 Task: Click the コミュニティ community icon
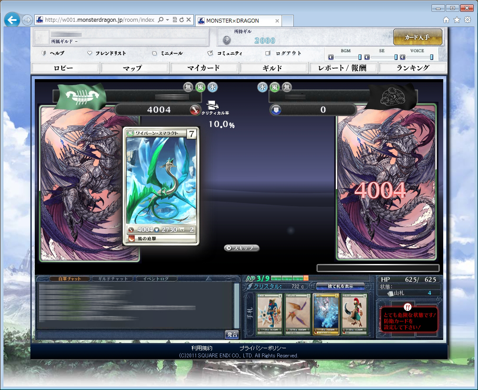(x=210, y=53)
